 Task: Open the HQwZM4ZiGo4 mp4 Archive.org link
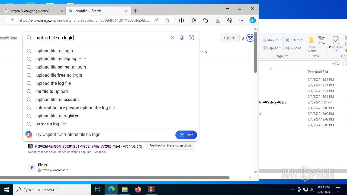pos(88,146)
